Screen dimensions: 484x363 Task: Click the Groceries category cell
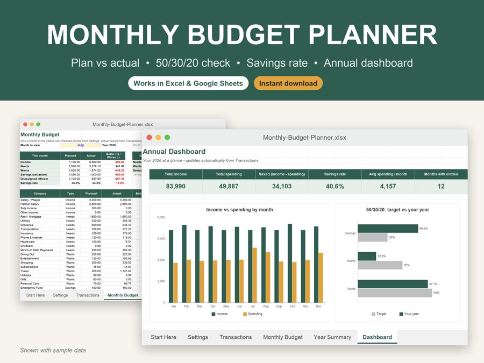40,225
